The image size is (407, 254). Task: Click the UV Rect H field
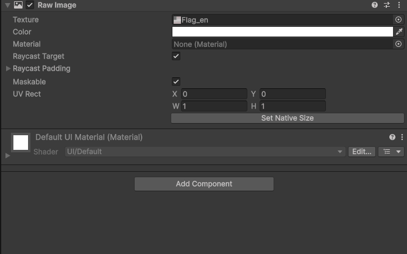coord(293,106)
